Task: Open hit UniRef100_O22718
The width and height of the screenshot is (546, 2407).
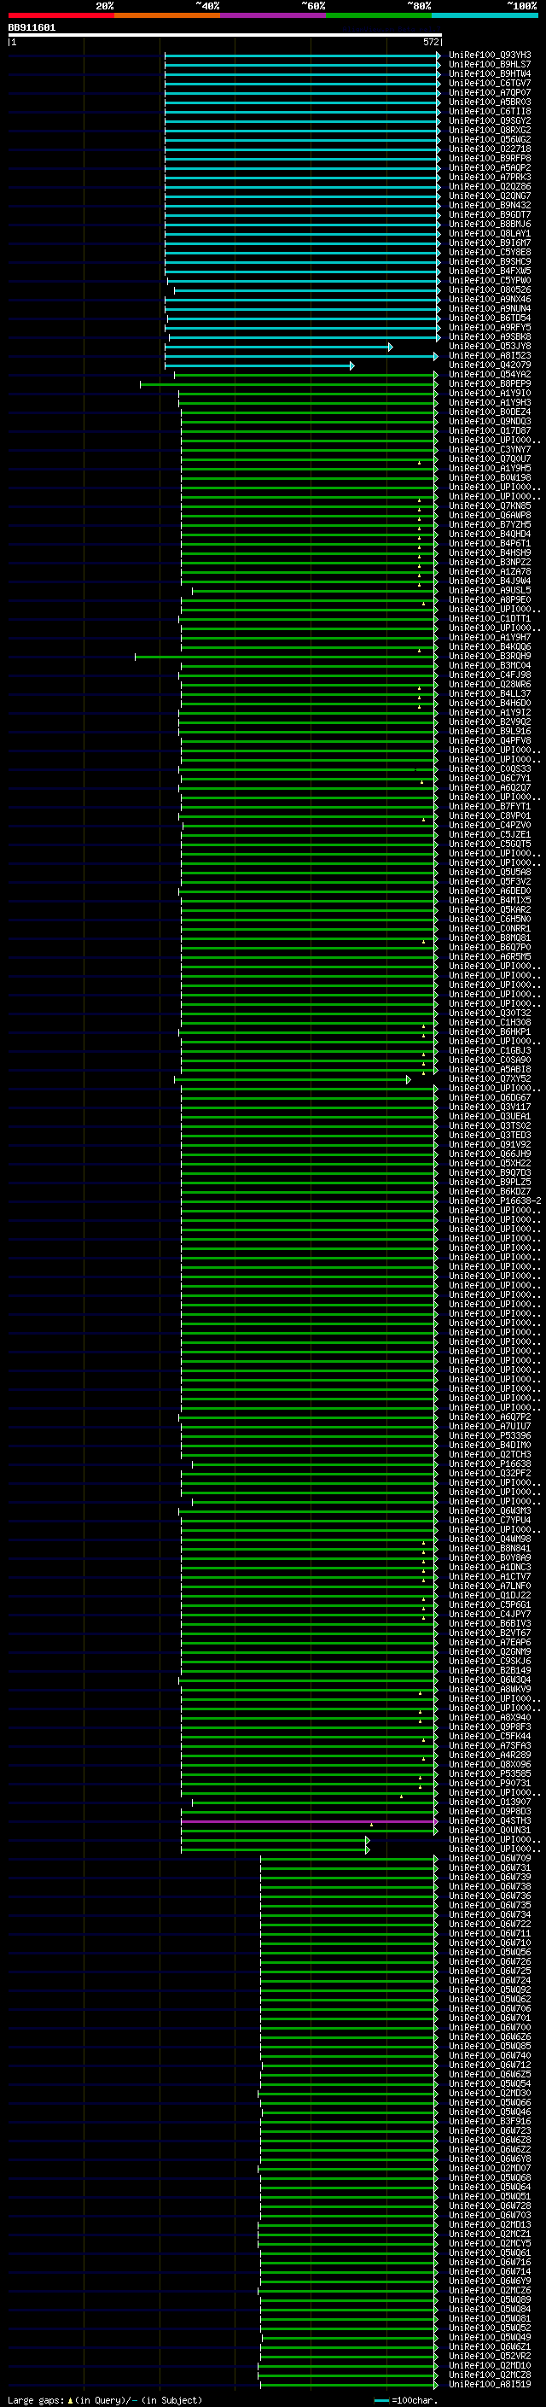Action: (x=490, y=149)
